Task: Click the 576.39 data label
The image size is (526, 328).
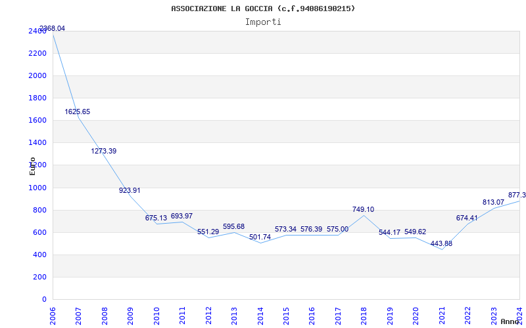Action: tap(311, 229)
